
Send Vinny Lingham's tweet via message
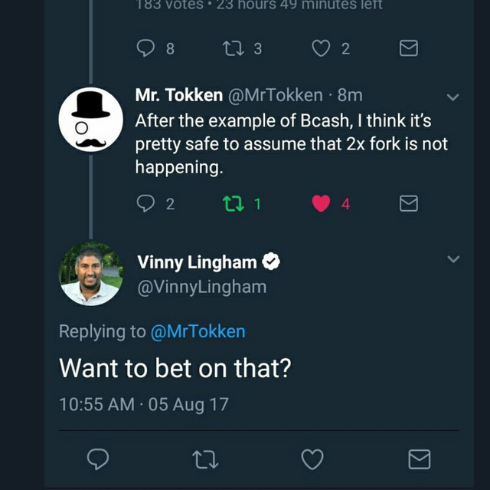coord(419,459)
